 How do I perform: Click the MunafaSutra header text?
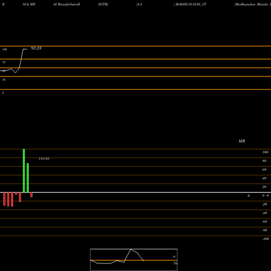67,4
